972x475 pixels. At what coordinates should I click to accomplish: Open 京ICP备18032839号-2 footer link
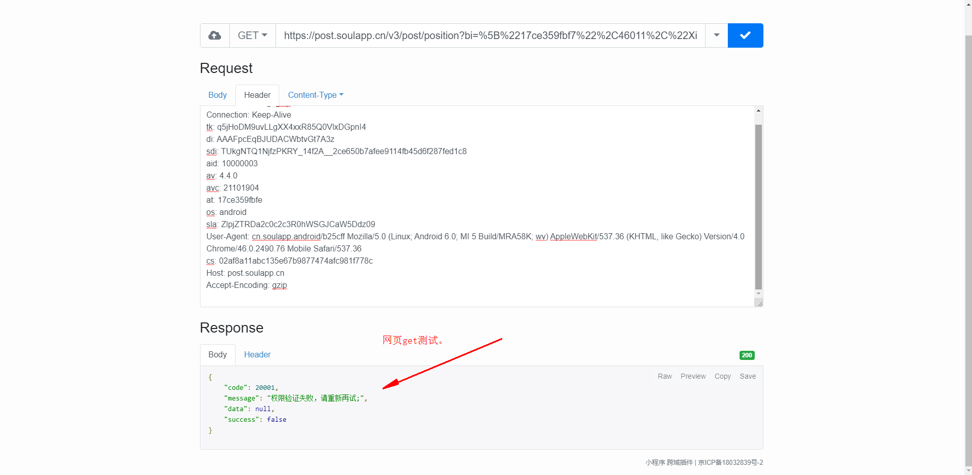click(x=730, y=462)
